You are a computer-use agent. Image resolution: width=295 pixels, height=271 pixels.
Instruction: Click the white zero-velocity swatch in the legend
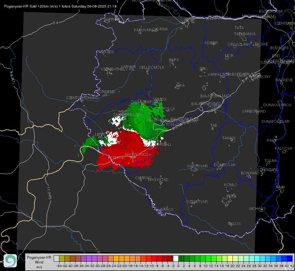(176, 258)
